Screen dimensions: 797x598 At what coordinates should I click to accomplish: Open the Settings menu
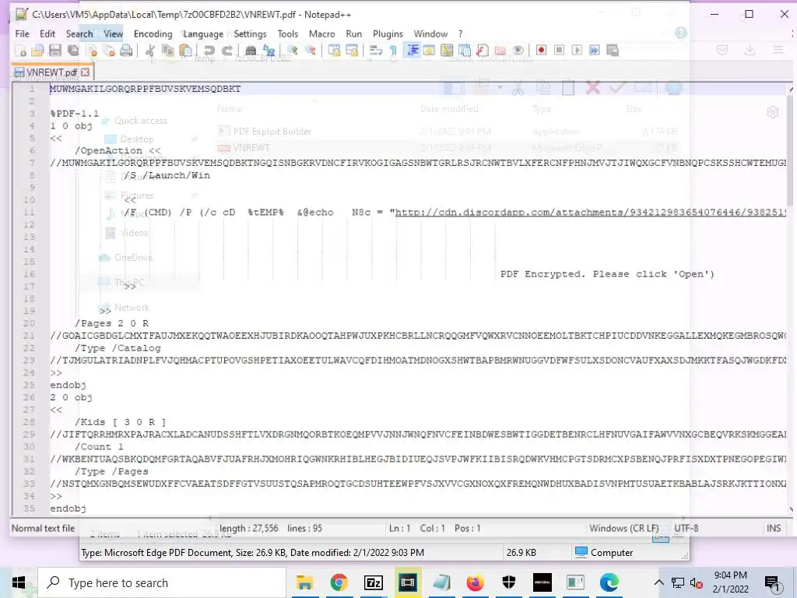pos(250,34)
